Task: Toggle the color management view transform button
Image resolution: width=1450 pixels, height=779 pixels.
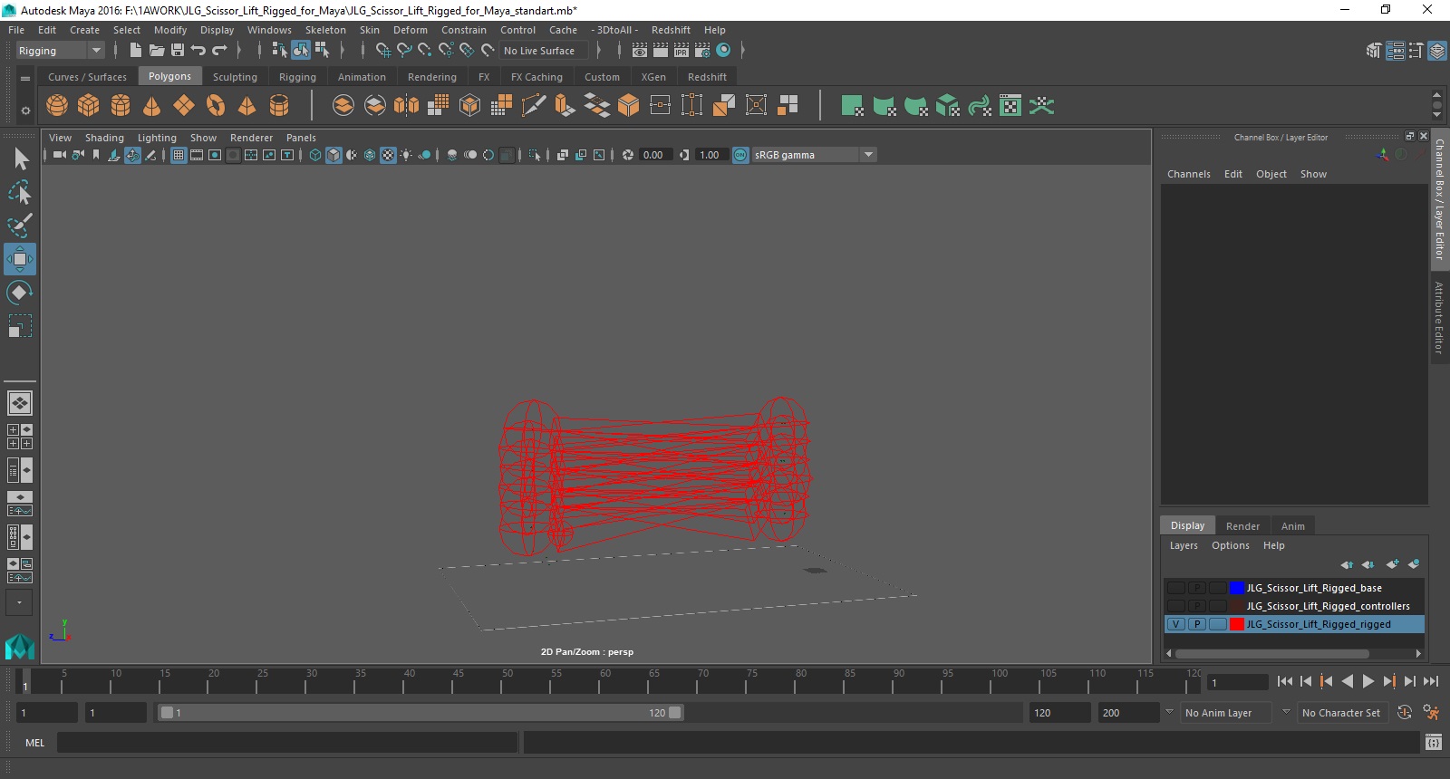Action: pyautogui.click(x=740, y=155)
